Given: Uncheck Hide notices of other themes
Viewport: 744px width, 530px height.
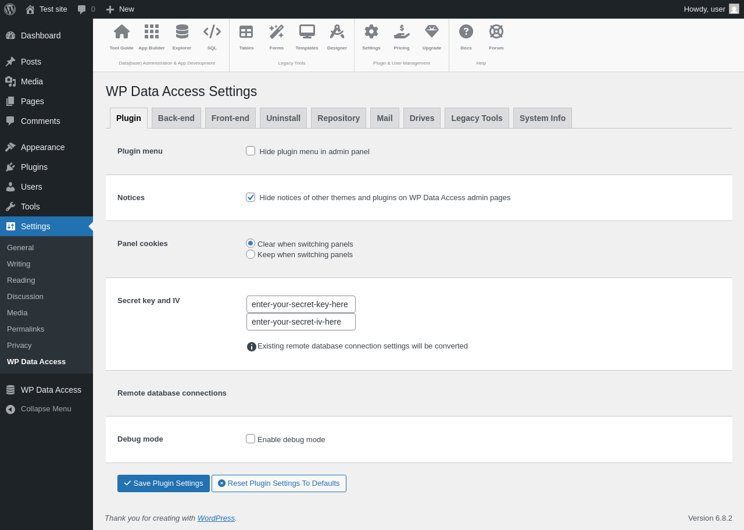Looking at the screenshot, I should [x=251, y=197].
